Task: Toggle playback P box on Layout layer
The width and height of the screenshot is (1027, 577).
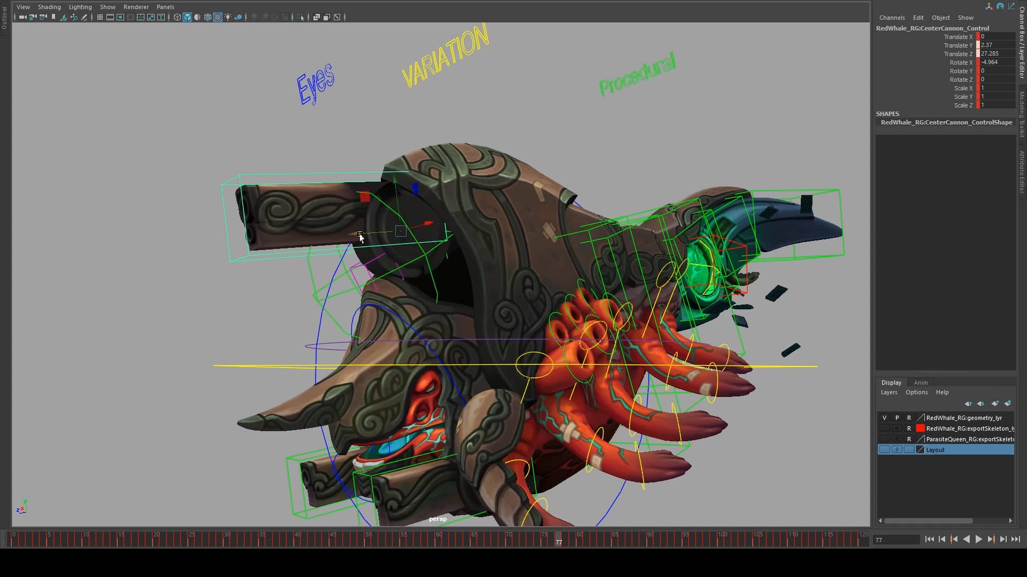Action: coord(897,450)
